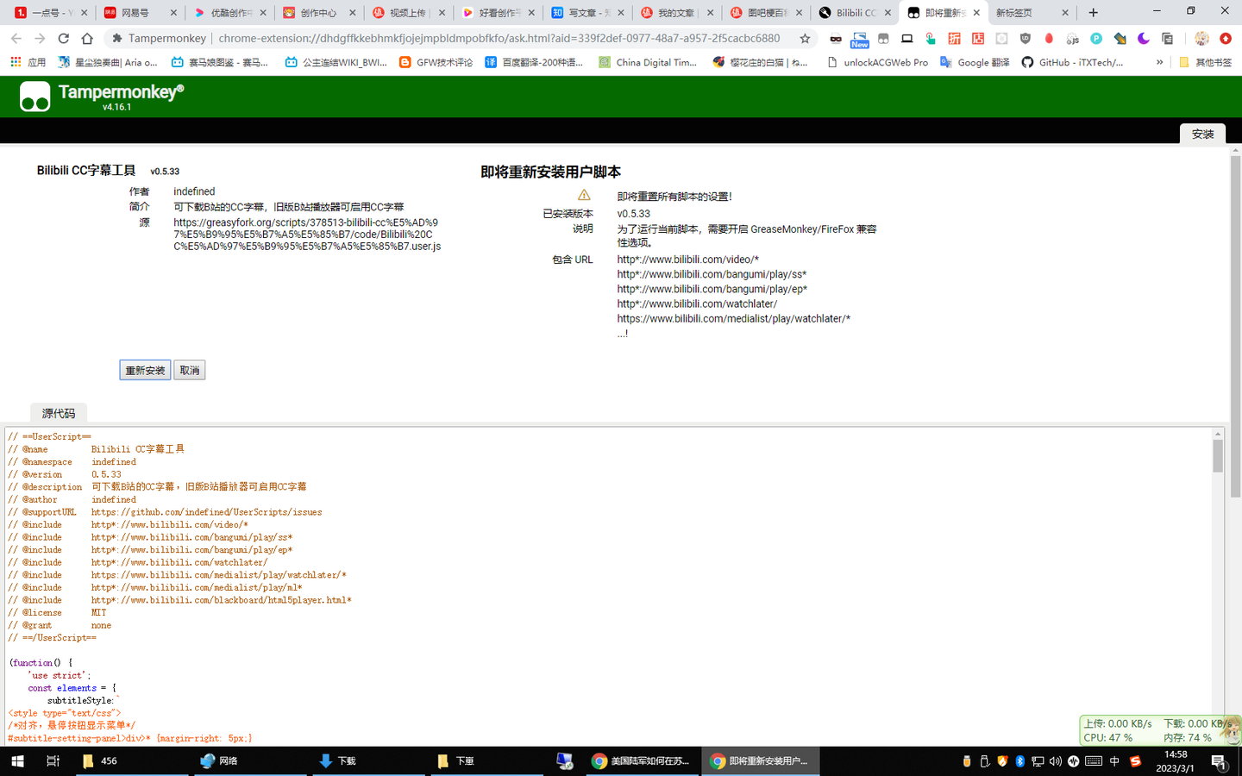Open the red 折 extension icon
Viewport: 1242px width, 776px height.
(954, 38)
